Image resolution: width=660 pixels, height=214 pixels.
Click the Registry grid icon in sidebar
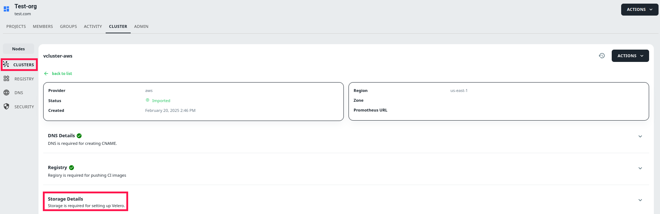pyautogui.click(x=6, y=79)
